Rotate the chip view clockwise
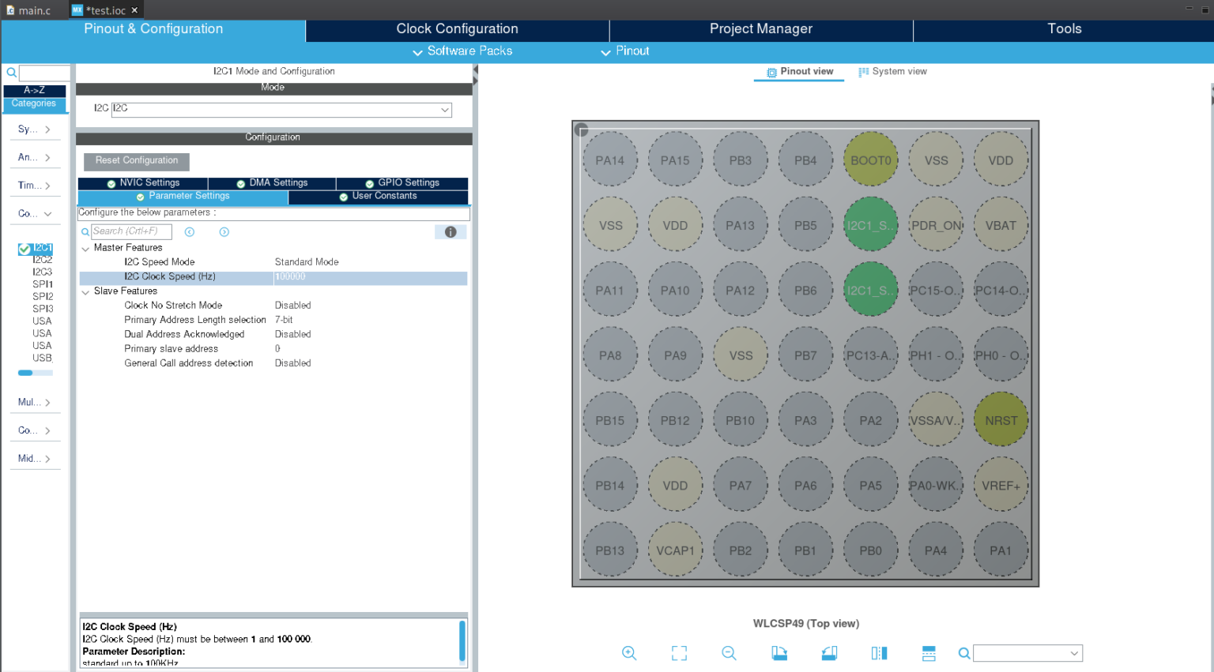1214x672 pixels. (x=779, y=653)
